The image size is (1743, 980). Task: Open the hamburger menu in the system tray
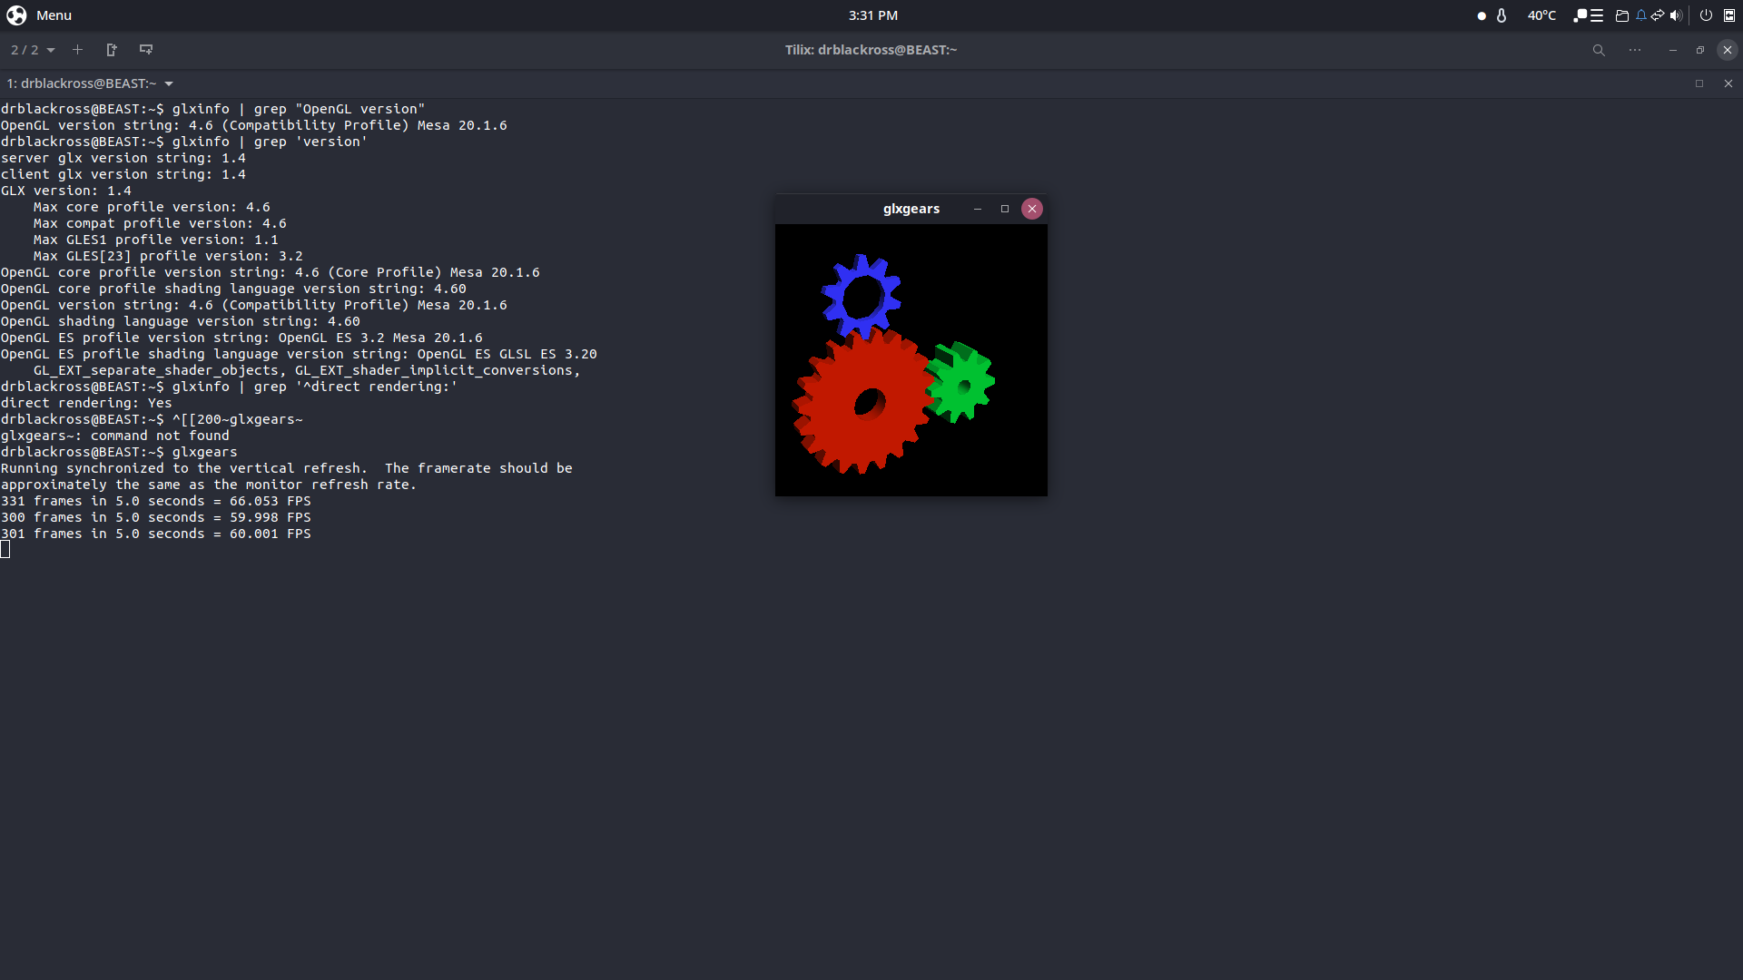point(1596,15)
